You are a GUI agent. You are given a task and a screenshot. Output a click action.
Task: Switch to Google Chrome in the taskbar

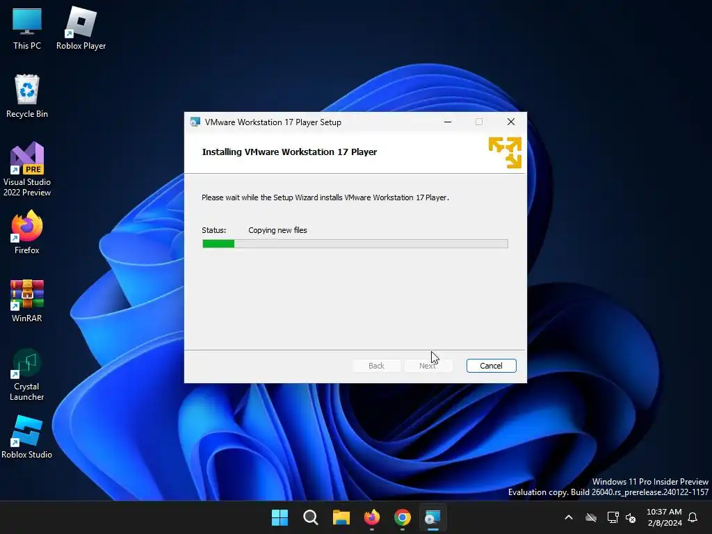[403, 517]
